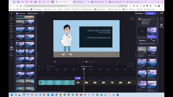The width and height of the screenshot is (173, 97).
Task: Open the Your media sidebar tab
Action: [12, 19]
